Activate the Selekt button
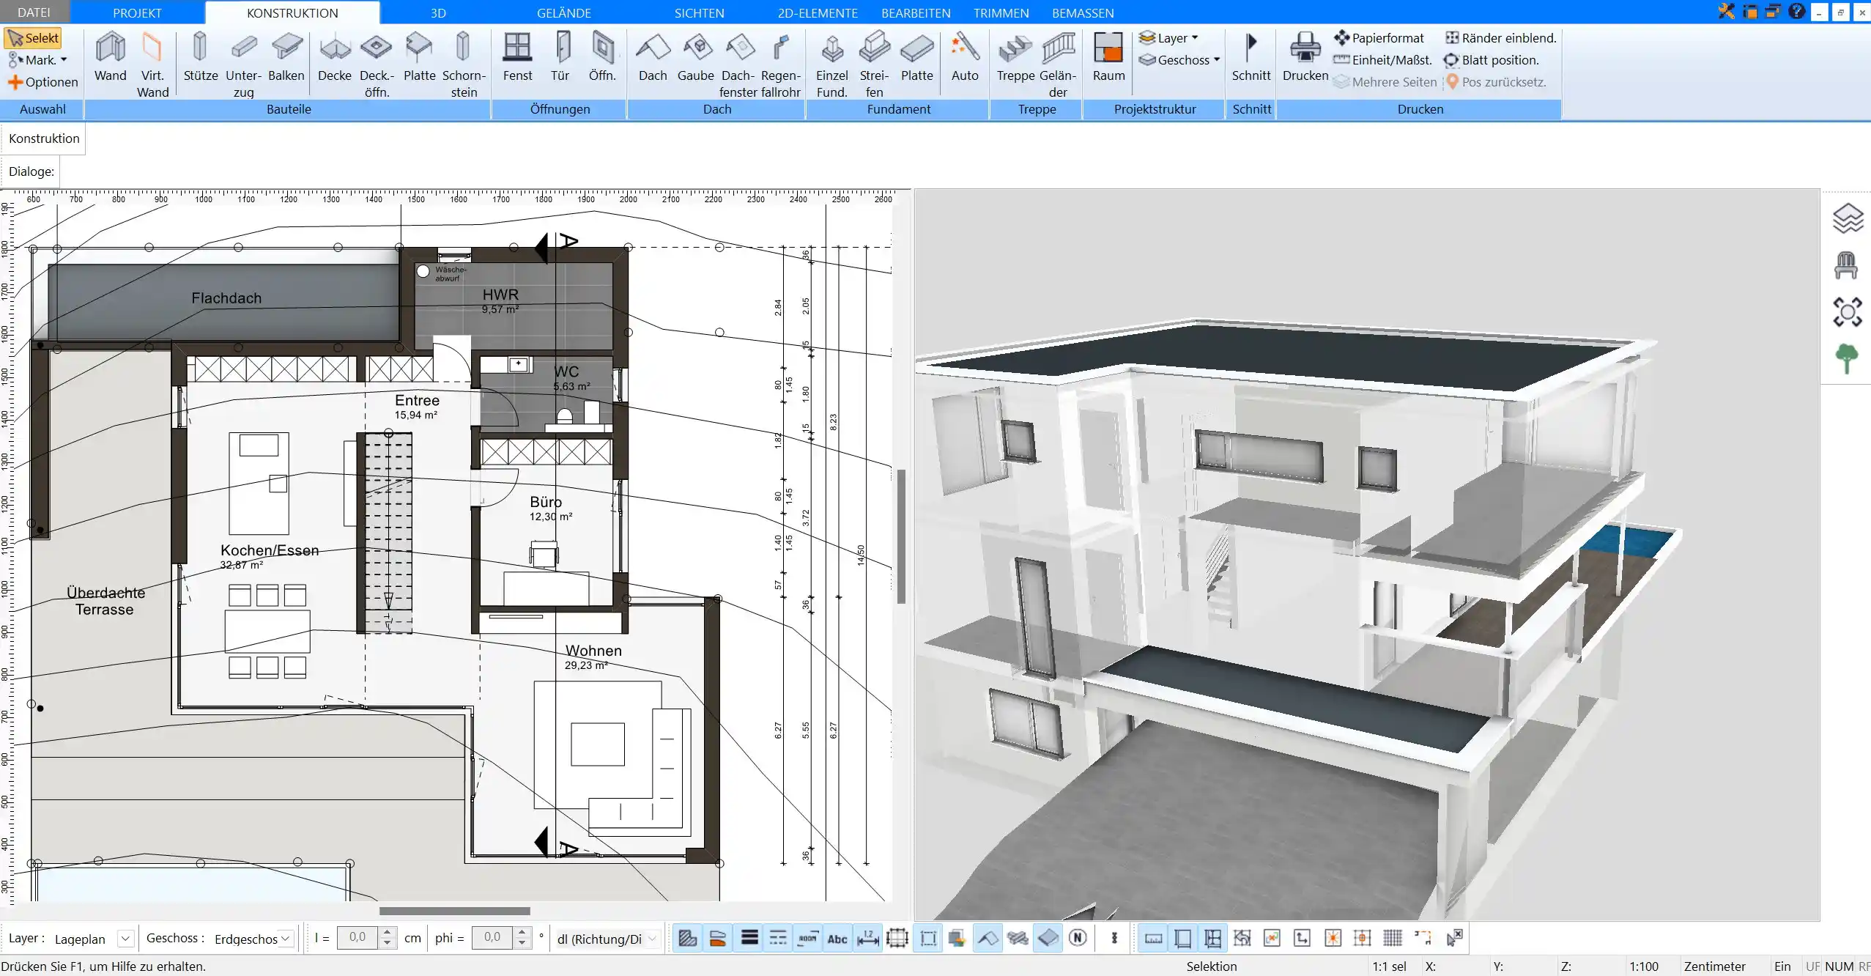Screen dimensions: 1871x976 click(x=34, y=38)
